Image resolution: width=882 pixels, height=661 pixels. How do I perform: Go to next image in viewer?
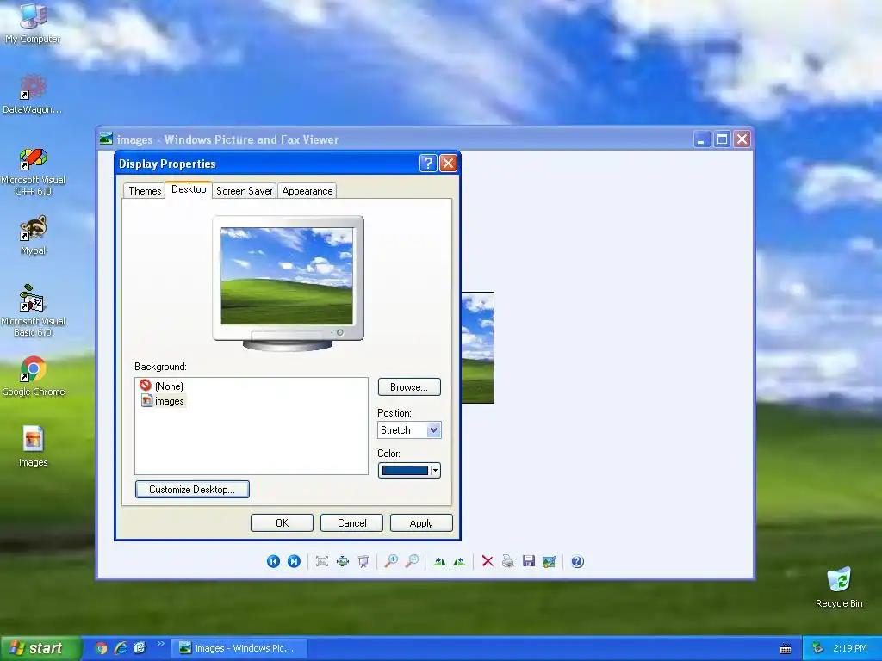(x=294, y=561)
